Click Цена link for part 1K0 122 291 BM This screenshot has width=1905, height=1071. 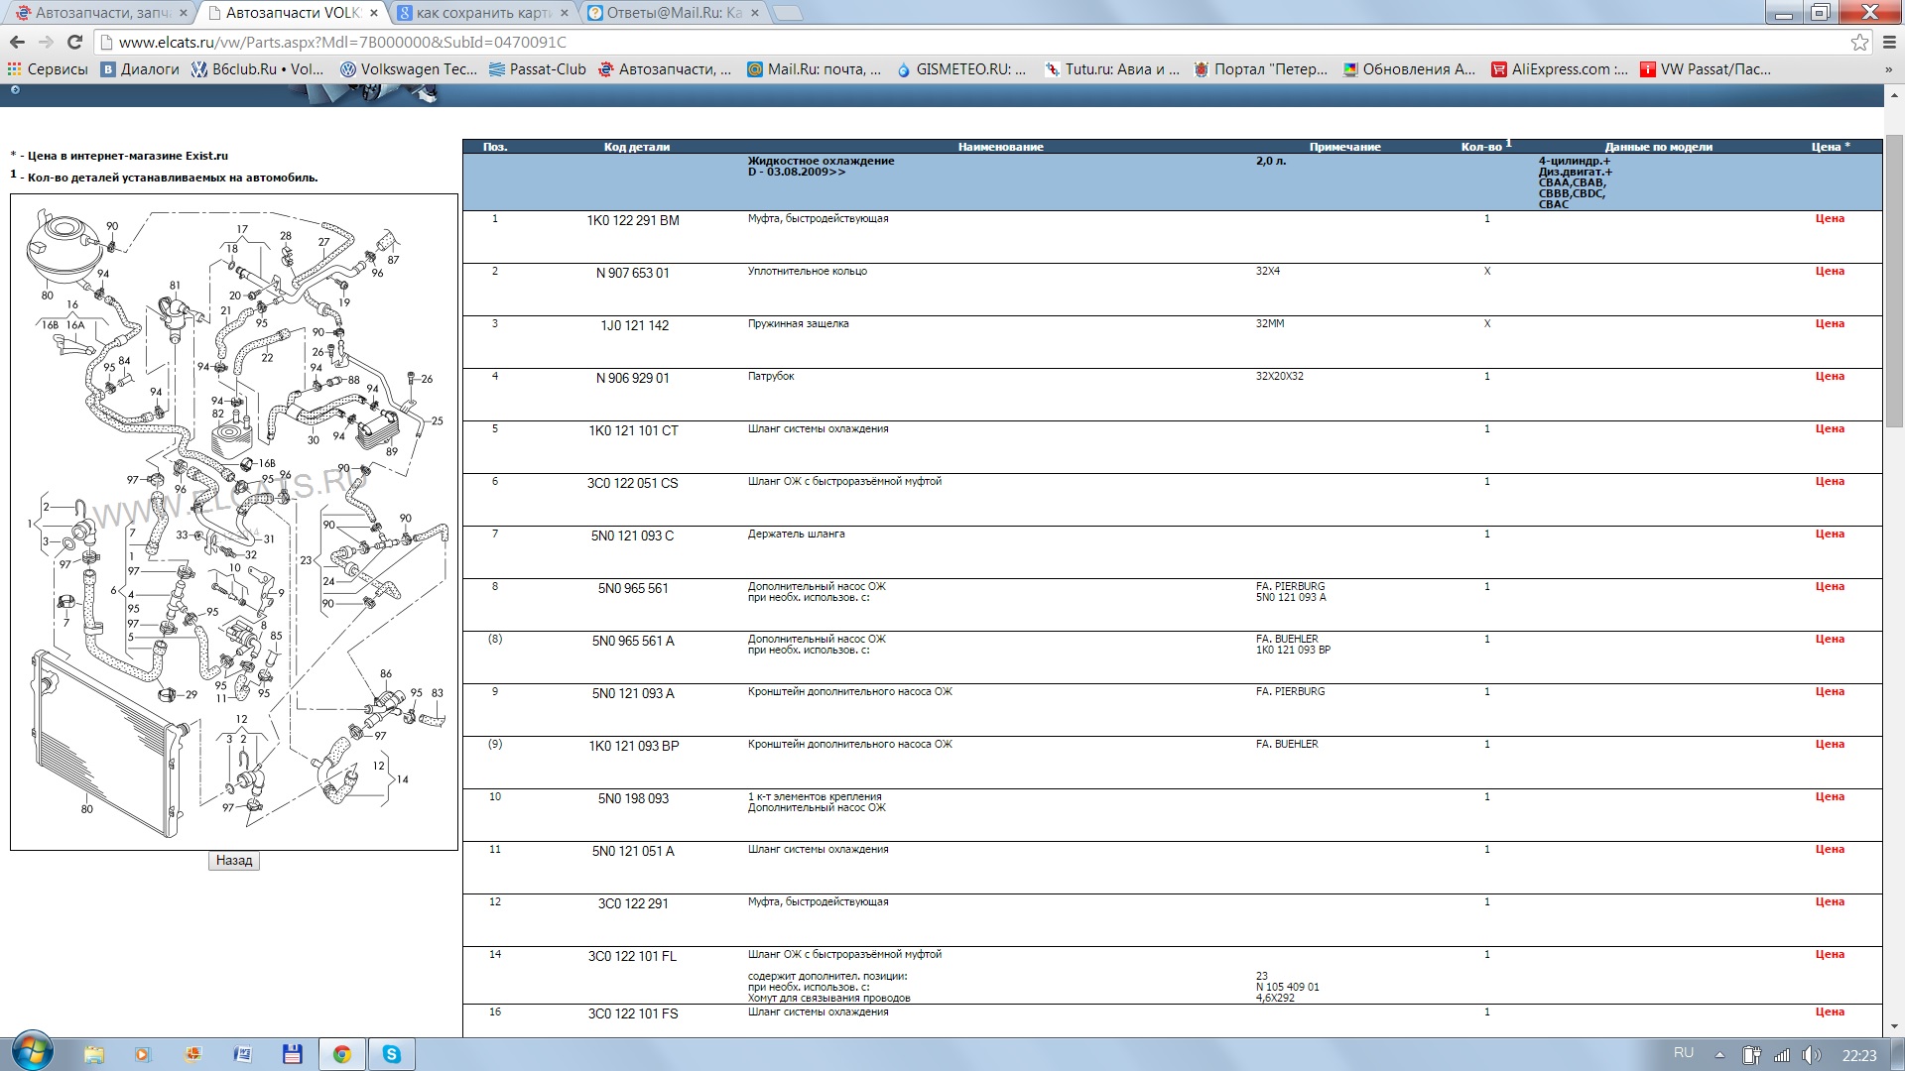point(1829,219)
